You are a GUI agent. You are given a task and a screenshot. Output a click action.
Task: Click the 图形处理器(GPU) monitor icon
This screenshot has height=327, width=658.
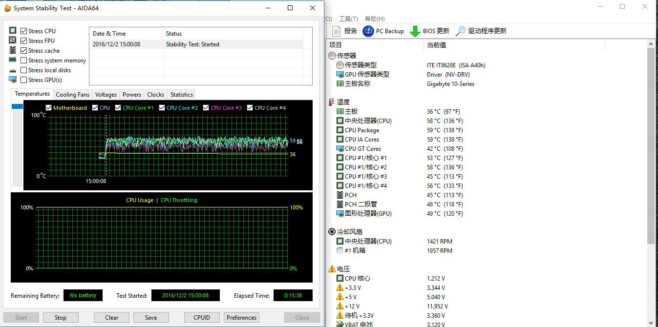[340, 213]
